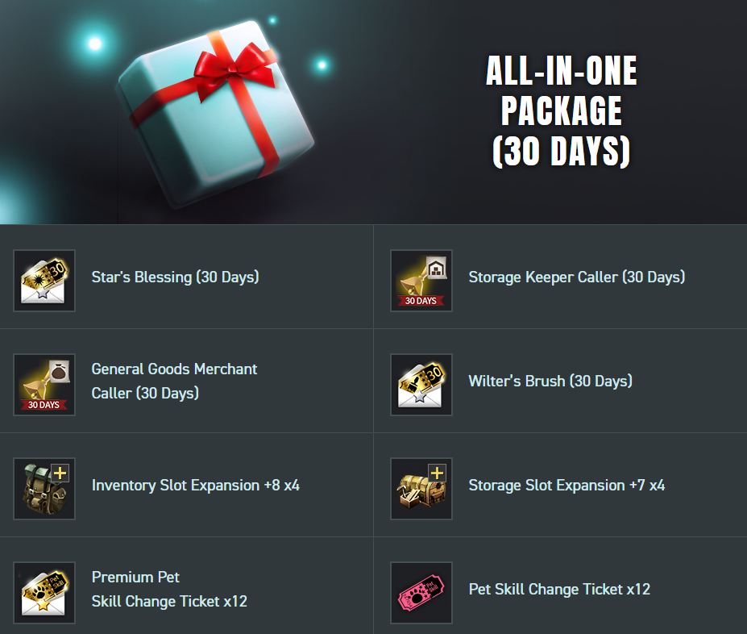747x634 pixels.
Task: Click the General Goods Merchant Caller icon
Action: pos(44,385)
